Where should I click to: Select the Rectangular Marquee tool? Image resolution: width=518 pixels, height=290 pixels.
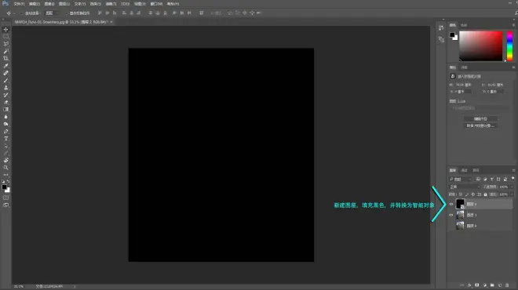pos(6,37)
